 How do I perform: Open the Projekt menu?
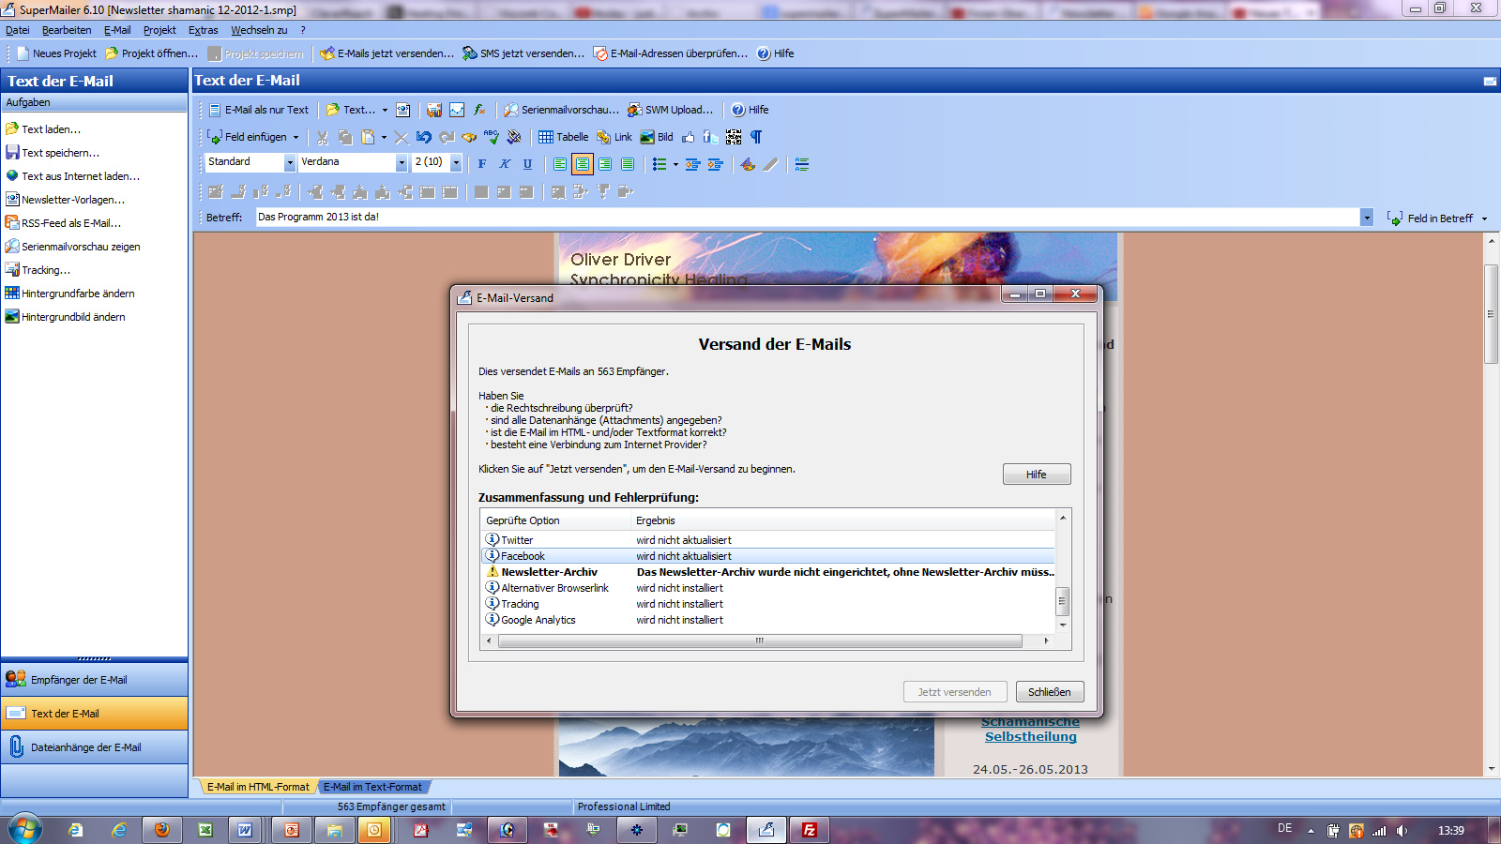[159, 30]
